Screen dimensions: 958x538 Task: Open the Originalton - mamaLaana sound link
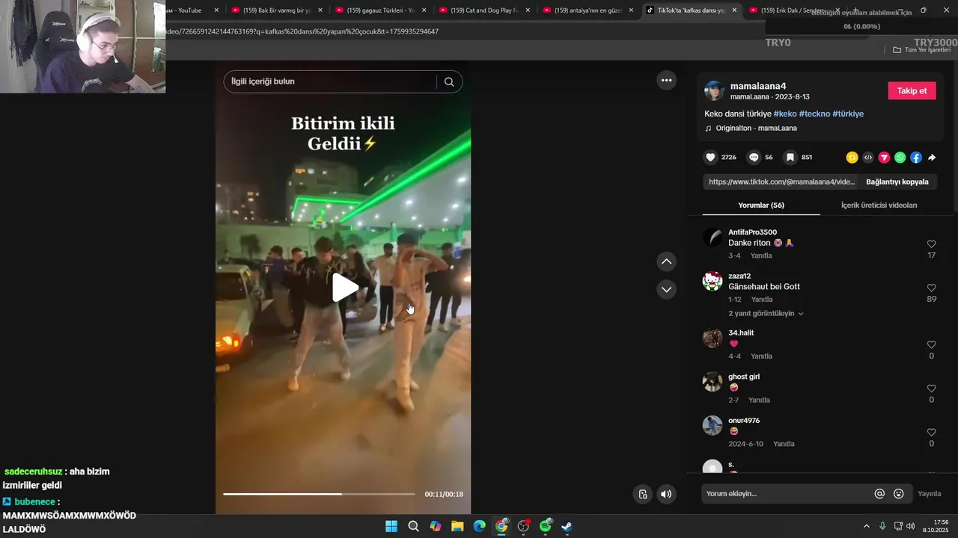tap(756, 129)
